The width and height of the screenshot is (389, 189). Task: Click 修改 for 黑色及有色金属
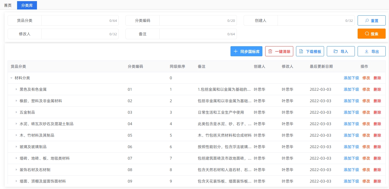366,90
